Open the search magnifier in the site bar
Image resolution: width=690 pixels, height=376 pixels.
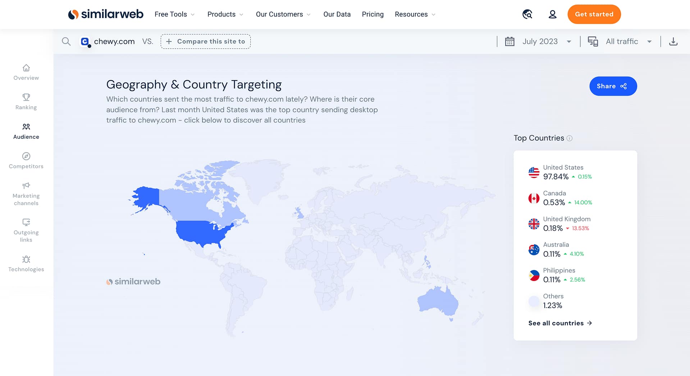point(66,41)
